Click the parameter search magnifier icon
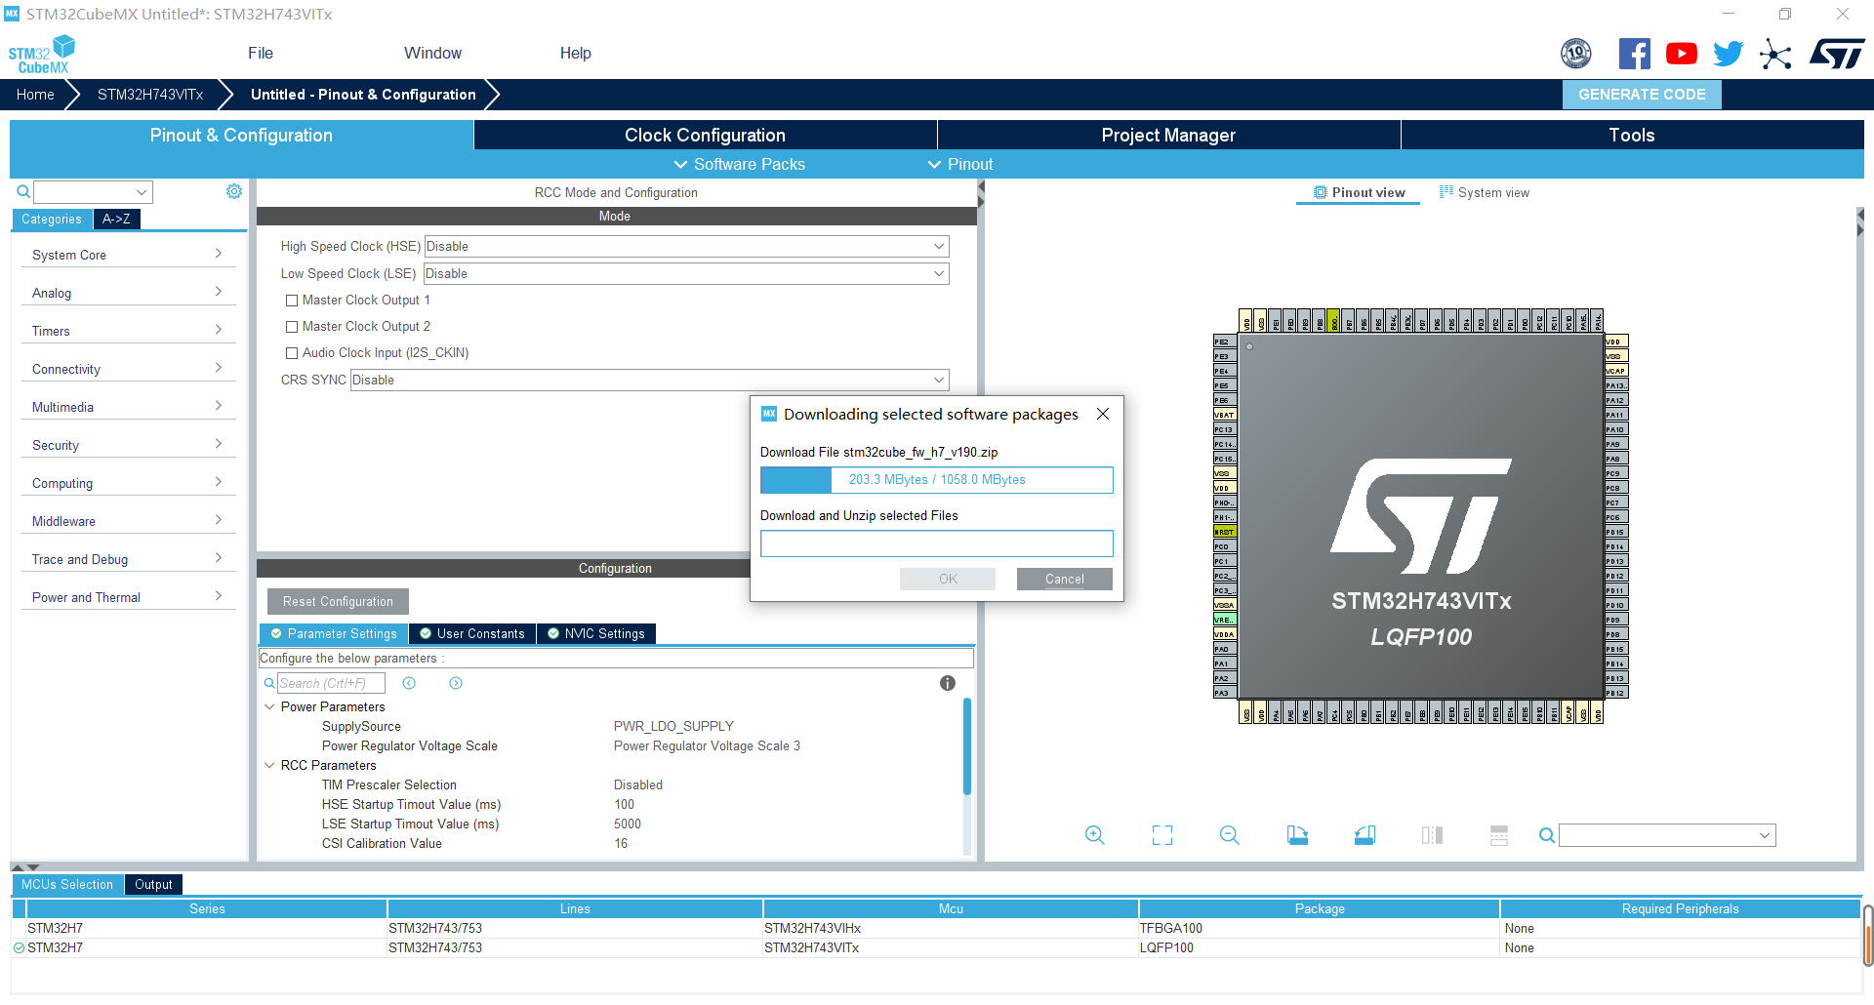 click(269, 683)
